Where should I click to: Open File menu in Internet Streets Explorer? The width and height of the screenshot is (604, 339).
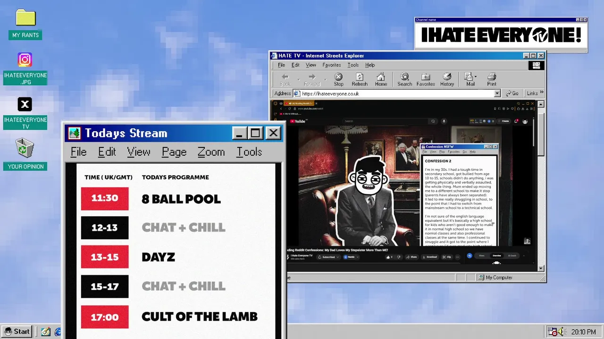click(281, 65)
